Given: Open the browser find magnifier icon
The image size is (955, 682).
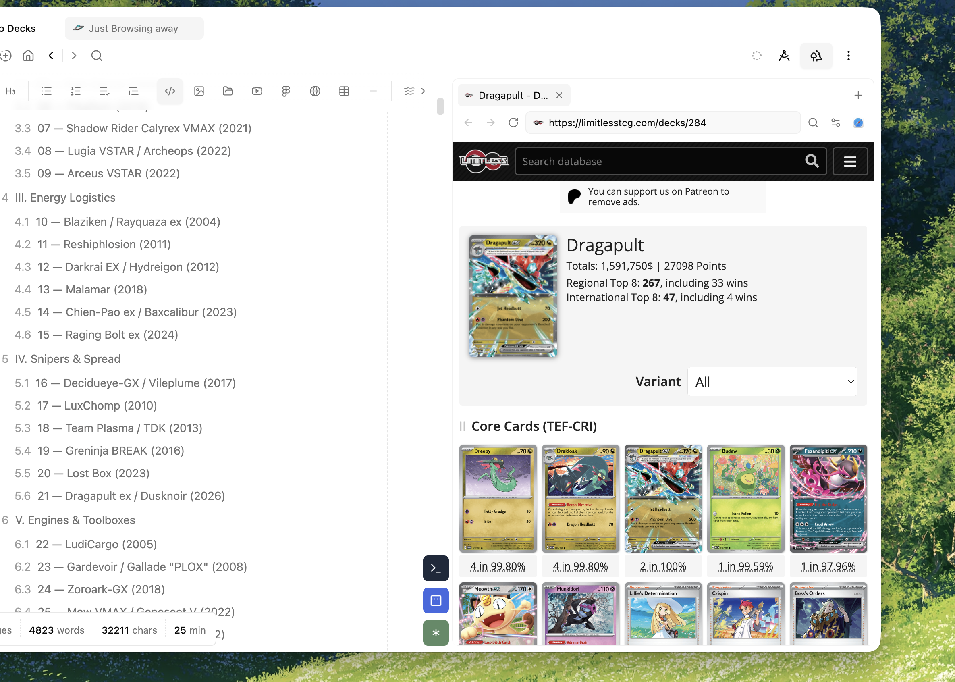Looking at the screenshot, I should click(x=813, y=123).
